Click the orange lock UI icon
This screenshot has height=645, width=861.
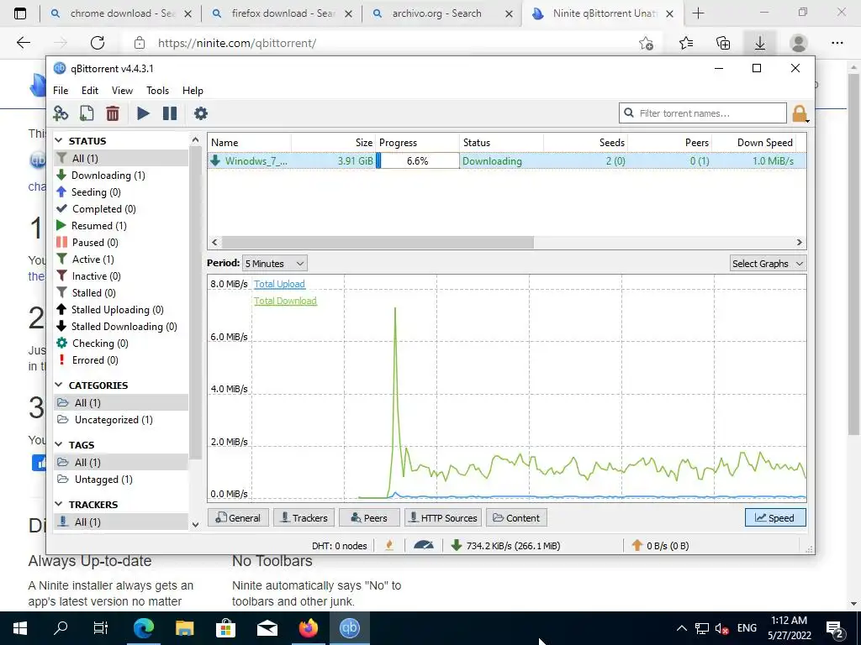click(800, 113)
